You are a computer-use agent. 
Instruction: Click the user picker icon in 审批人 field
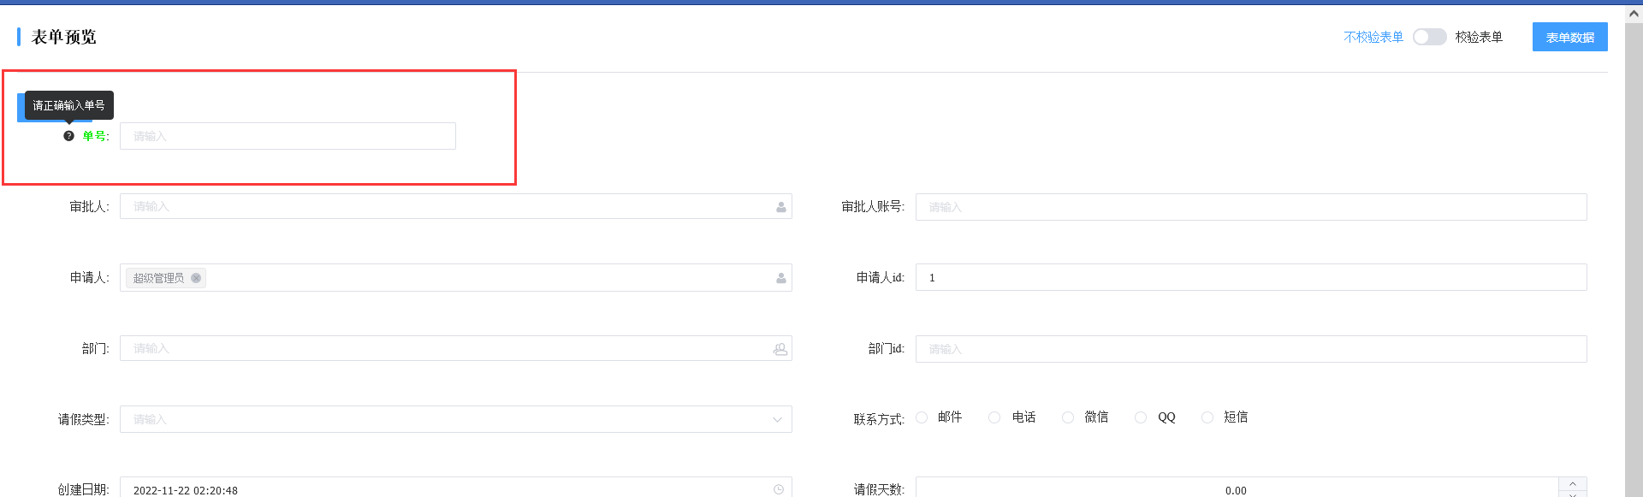coord(780,207)
